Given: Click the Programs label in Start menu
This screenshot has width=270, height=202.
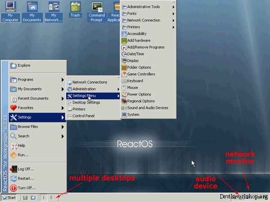Looking at the screenshot, I should 26,80.
